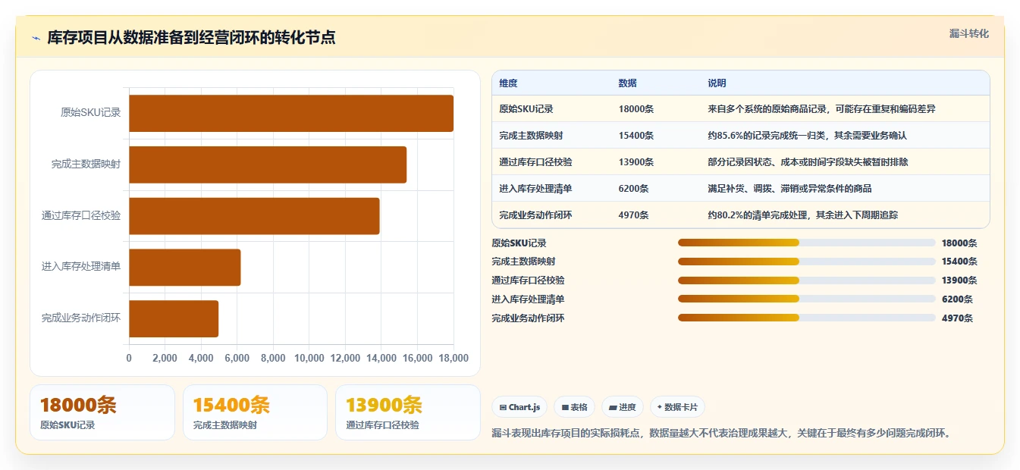1020x470 pixels.
Task: Click the 18,000 x-axis tick label
Action: tap(454, 358)
